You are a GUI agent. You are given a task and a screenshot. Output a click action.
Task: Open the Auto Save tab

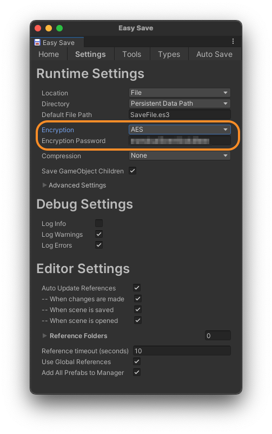pyautogui.click(x=215, y=54)
